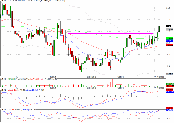Select the 23.0 price axis label
The width and height of the screenshot is (174, 123).
click(168, 20)
